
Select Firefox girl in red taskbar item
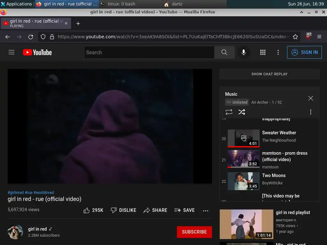[67, 4]
